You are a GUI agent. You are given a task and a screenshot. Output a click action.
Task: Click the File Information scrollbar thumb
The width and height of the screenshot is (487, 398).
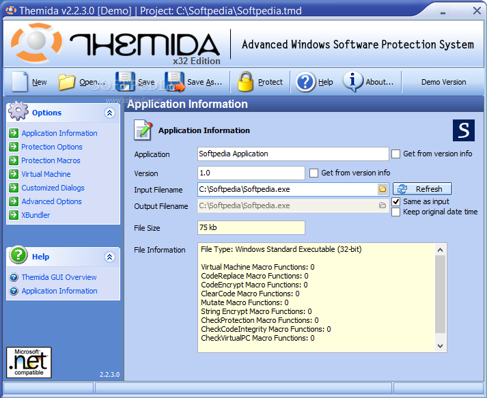[440, 294]
